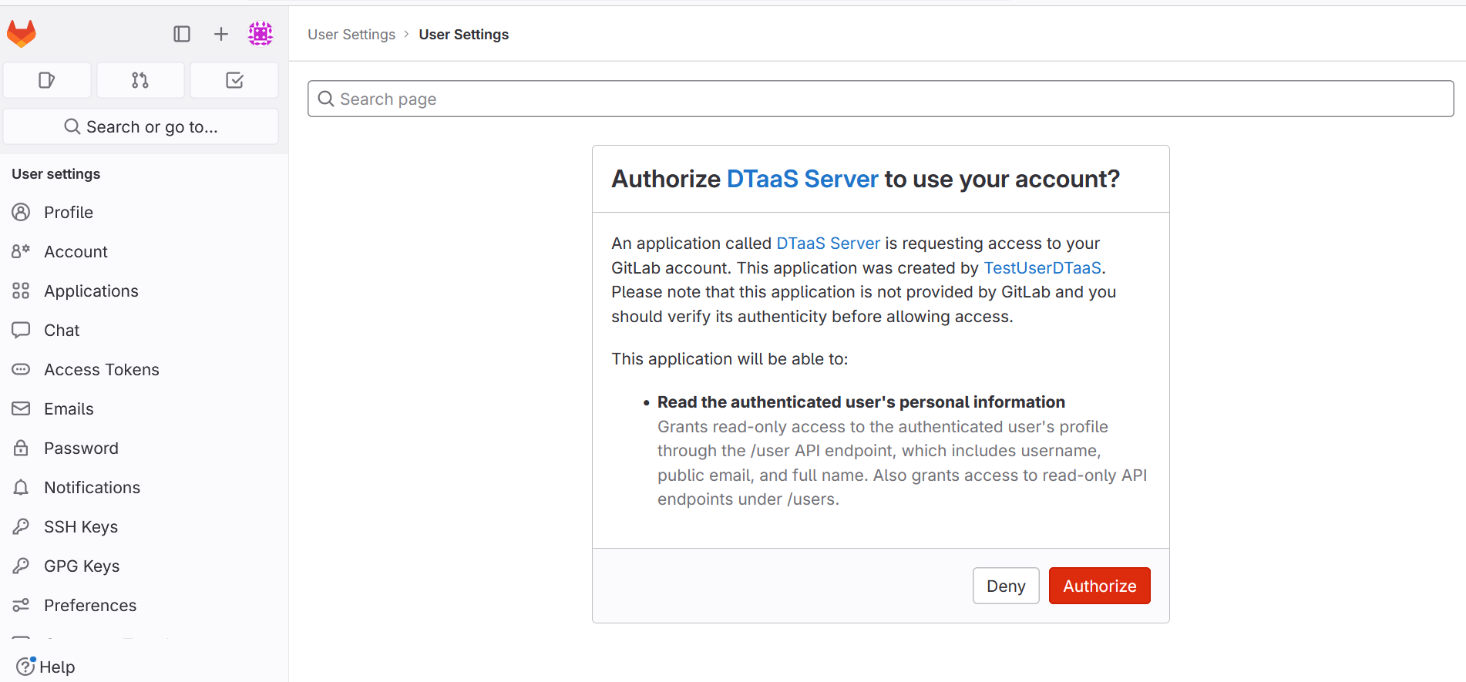Open assigned issues shortcut icon
Image resolution: width=1466 pixels, height=682 pixels.
pos(47,80)
